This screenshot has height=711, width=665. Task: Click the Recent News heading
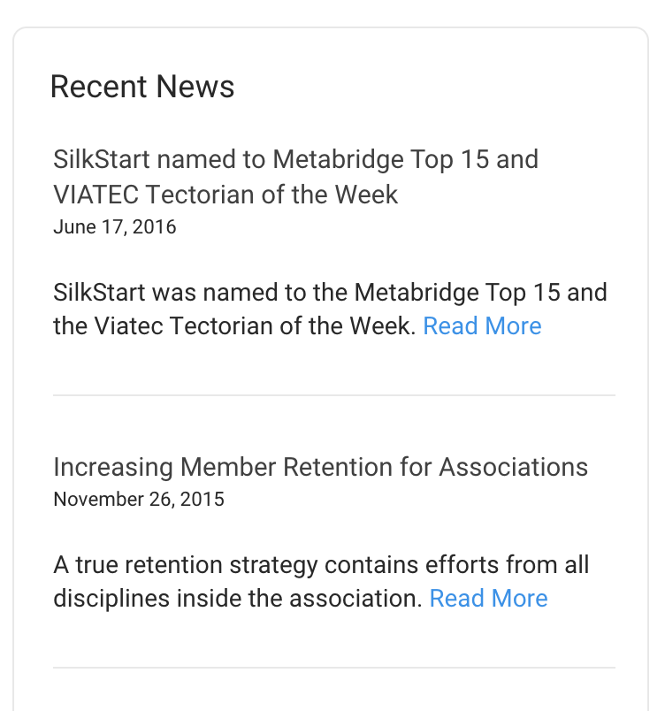[142, 87]
